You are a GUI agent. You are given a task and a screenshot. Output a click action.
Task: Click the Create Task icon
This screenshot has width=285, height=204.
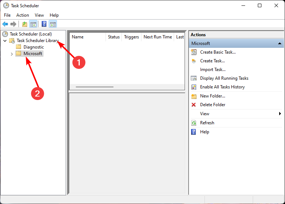point(194,61)
